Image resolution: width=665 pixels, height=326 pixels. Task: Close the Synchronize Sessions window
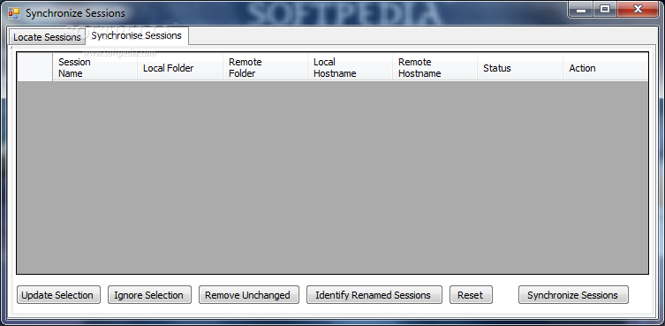(638, 10)
